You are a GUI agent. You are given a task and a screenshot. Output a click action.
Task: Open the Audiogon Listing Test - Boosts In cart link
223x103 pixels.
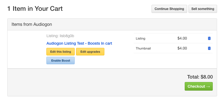(79, 43)
